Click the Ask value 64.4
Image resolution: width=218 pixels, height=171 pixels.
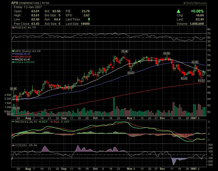57,19
